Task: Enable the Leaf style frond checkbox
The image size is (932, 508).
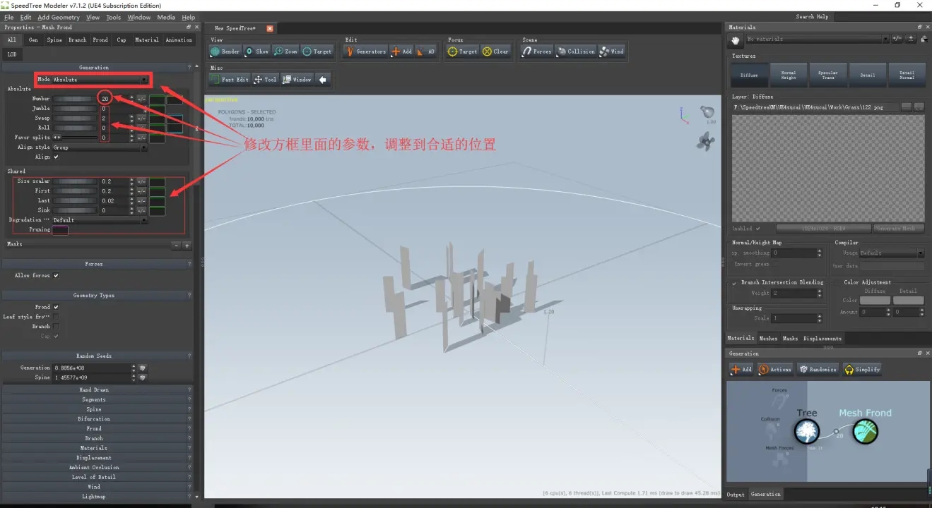Action: click(57, 317)
